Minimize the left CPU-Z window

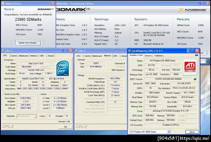(x=62, y=50)
